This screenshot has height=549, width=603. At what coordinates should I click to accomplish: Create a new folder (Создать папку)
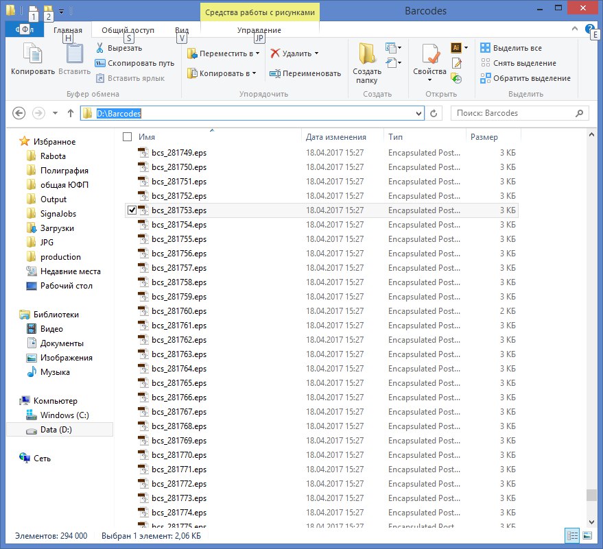pos(367,63)
